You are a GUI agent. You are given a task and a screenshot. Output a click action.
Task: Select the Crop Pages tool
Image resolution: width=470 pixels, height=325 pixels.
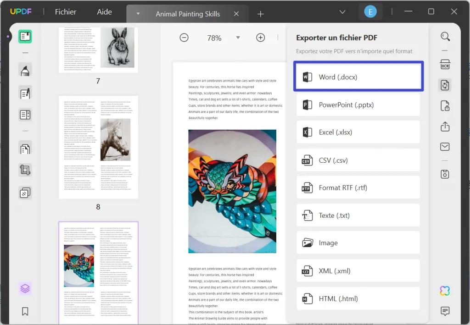tap(25, 170)
